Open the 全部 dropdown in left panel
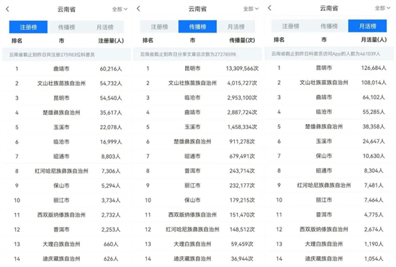Screen dimensions: 396x267 pyautogui.click(x=120, y=9)
